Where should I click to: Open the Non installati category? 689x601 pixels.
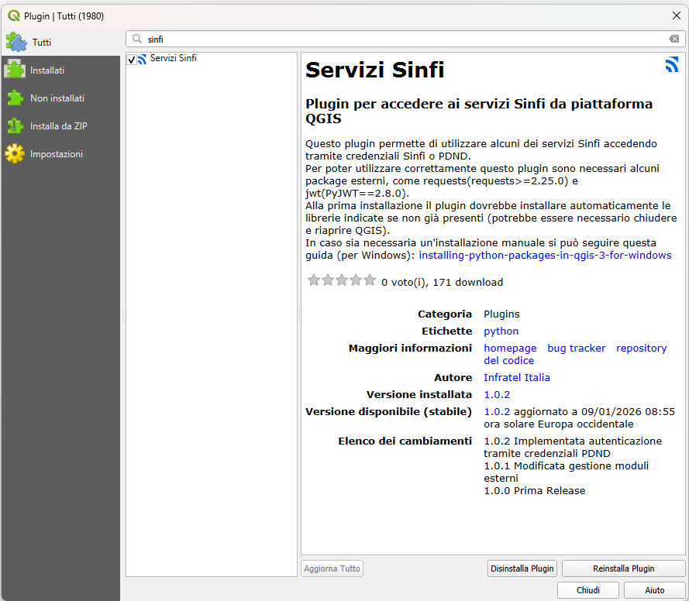pos(16,98)
